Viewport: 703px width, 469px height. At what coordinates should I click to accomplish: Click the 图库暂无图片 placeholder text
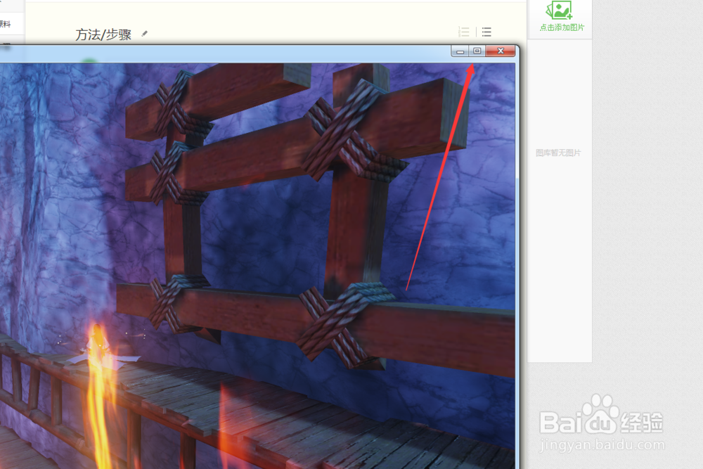pyautogui.click(x=558, y=153)
